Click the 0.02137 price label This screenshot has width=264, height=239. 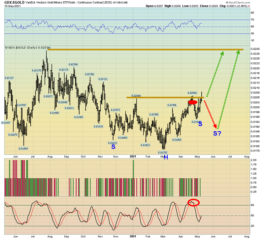9,78
